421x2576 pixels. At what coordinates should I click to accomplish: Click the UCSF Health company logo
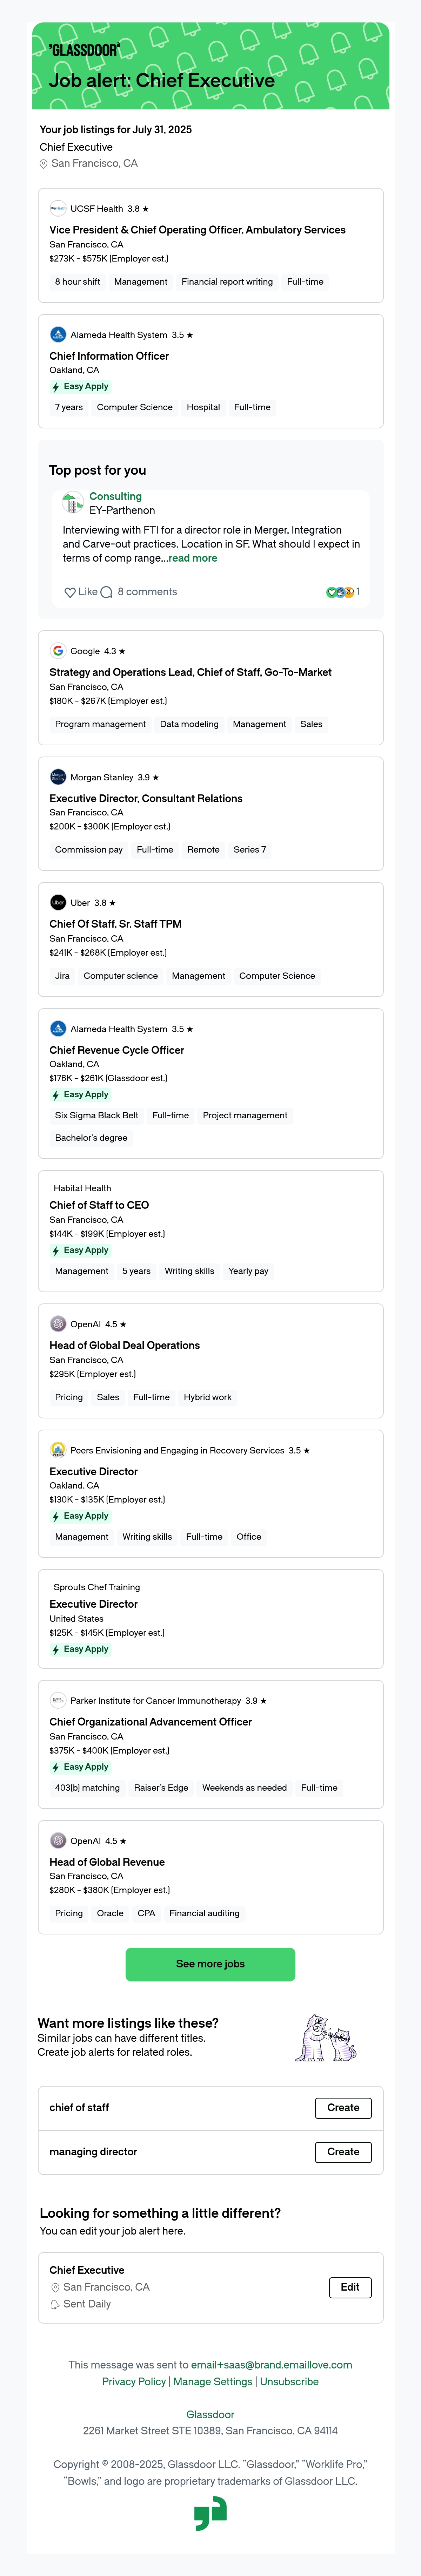tap(58, 209)
